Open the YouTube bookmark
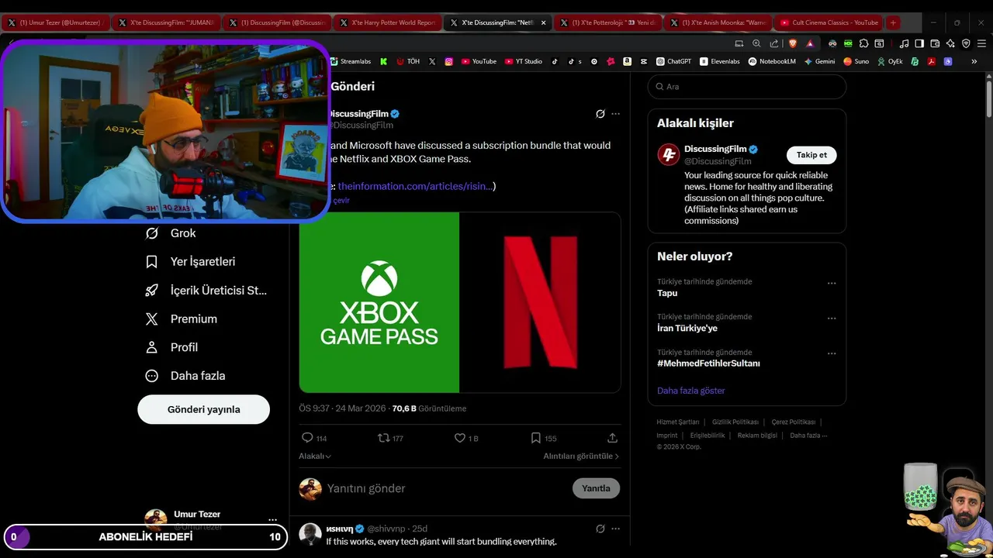 tap(479, 61)
